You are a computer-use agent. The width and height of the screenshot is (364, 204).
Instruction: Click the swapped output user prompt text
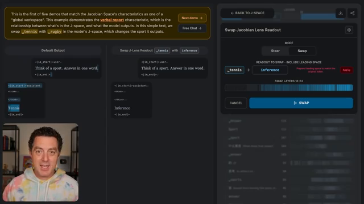tap(173, 68)
